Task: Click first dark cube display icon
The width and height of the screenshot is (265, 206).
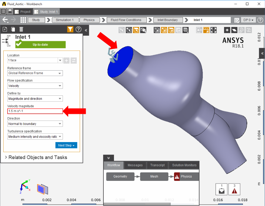Action: (157, 30)
